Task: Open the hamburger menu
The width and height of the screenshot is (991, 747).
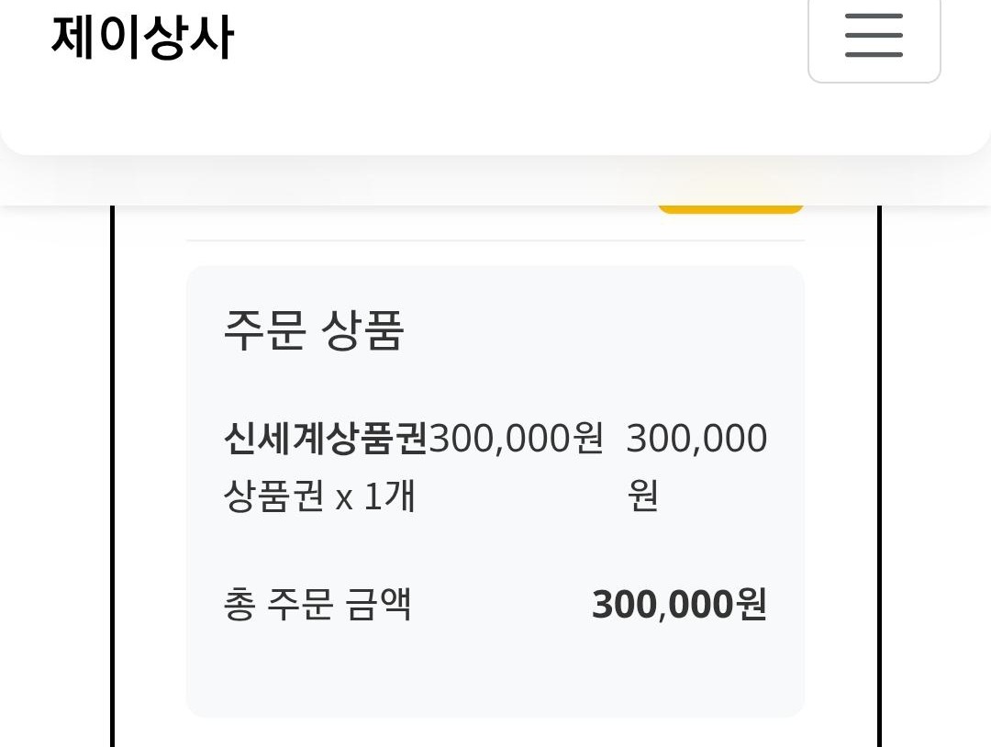Action: click(x=874, y=37)
